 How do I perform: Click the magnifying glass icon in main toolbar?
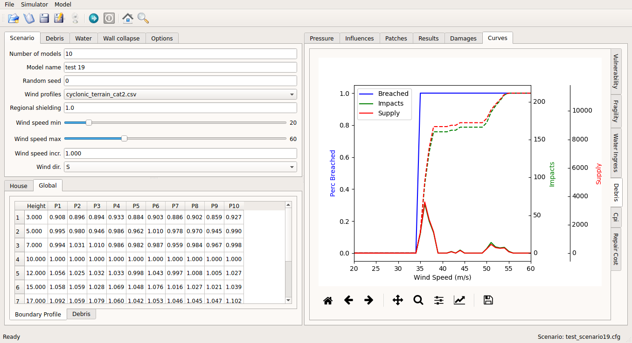pyautogui.click(x=143, y=18)
